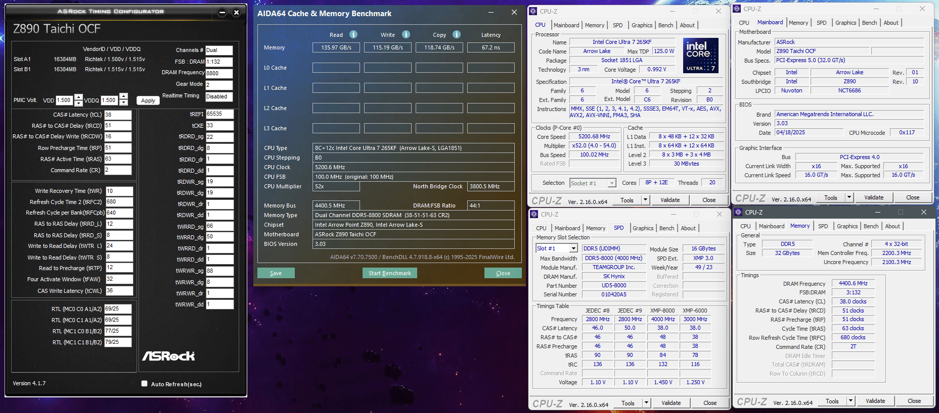Click Close button in Memory tab window

pos(914,401)
